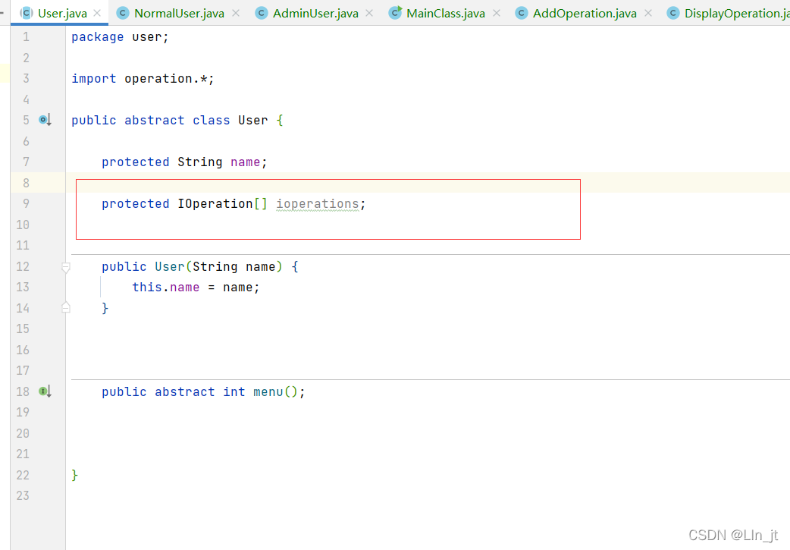Switch to the MainClass.java tab
Viewport: 790px width, 550px height.
(445, 13)
